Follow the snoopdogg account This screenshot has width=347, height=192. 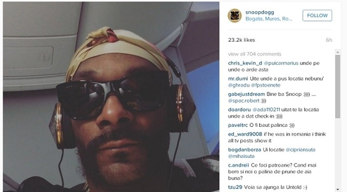pyautogui.click(x=317, y=15)
